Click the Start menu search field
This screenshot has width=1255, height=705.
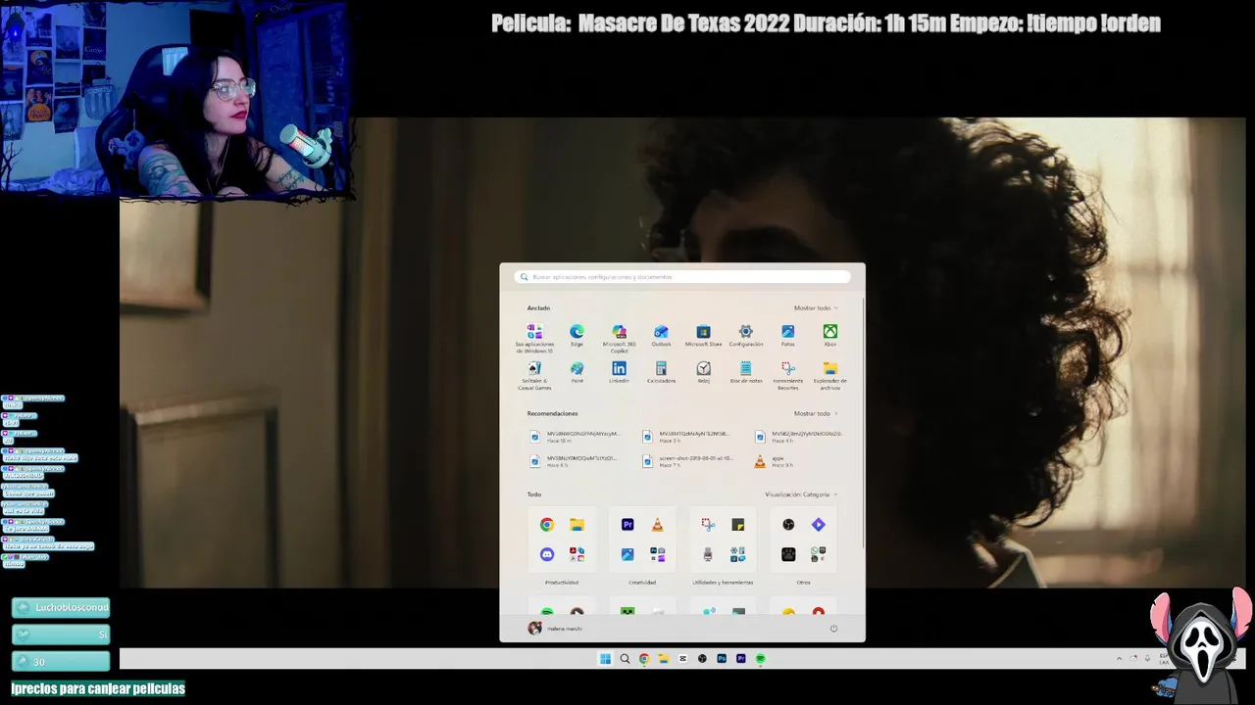(x=682, y=277)
